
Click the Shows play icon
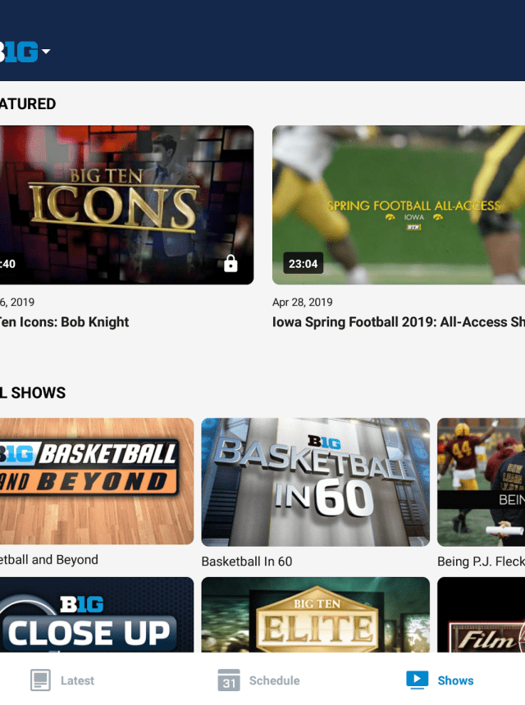417,680
